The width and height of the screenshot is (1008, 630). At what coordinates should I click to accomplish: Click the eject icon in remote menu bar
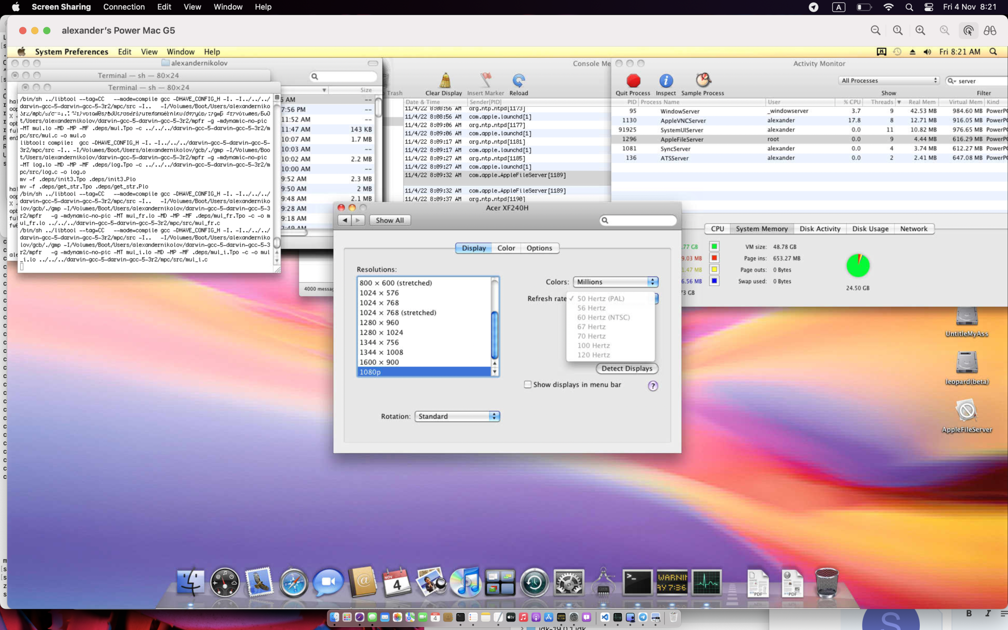[912, 52]
